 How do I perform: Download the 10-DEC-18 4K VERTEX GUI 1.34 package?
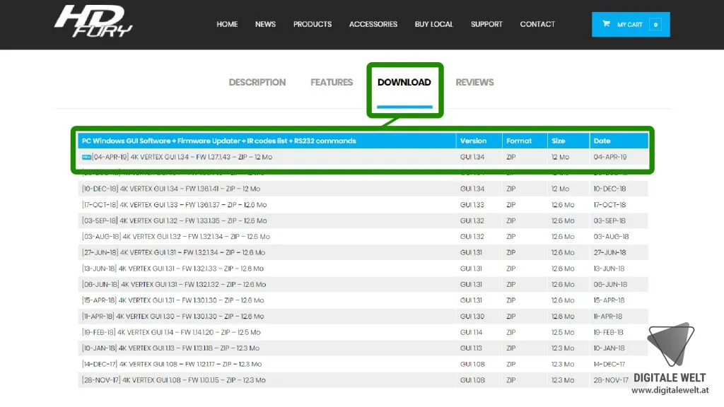(x=171, y=189)
